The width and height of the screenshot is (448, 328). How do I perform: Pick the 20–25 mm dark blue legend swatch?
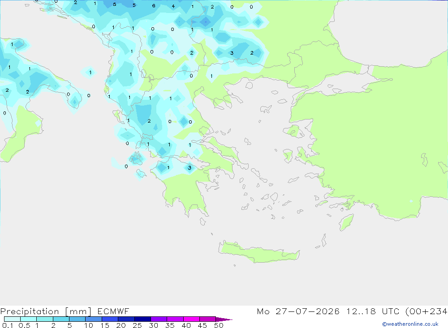[x=126, y=319]
